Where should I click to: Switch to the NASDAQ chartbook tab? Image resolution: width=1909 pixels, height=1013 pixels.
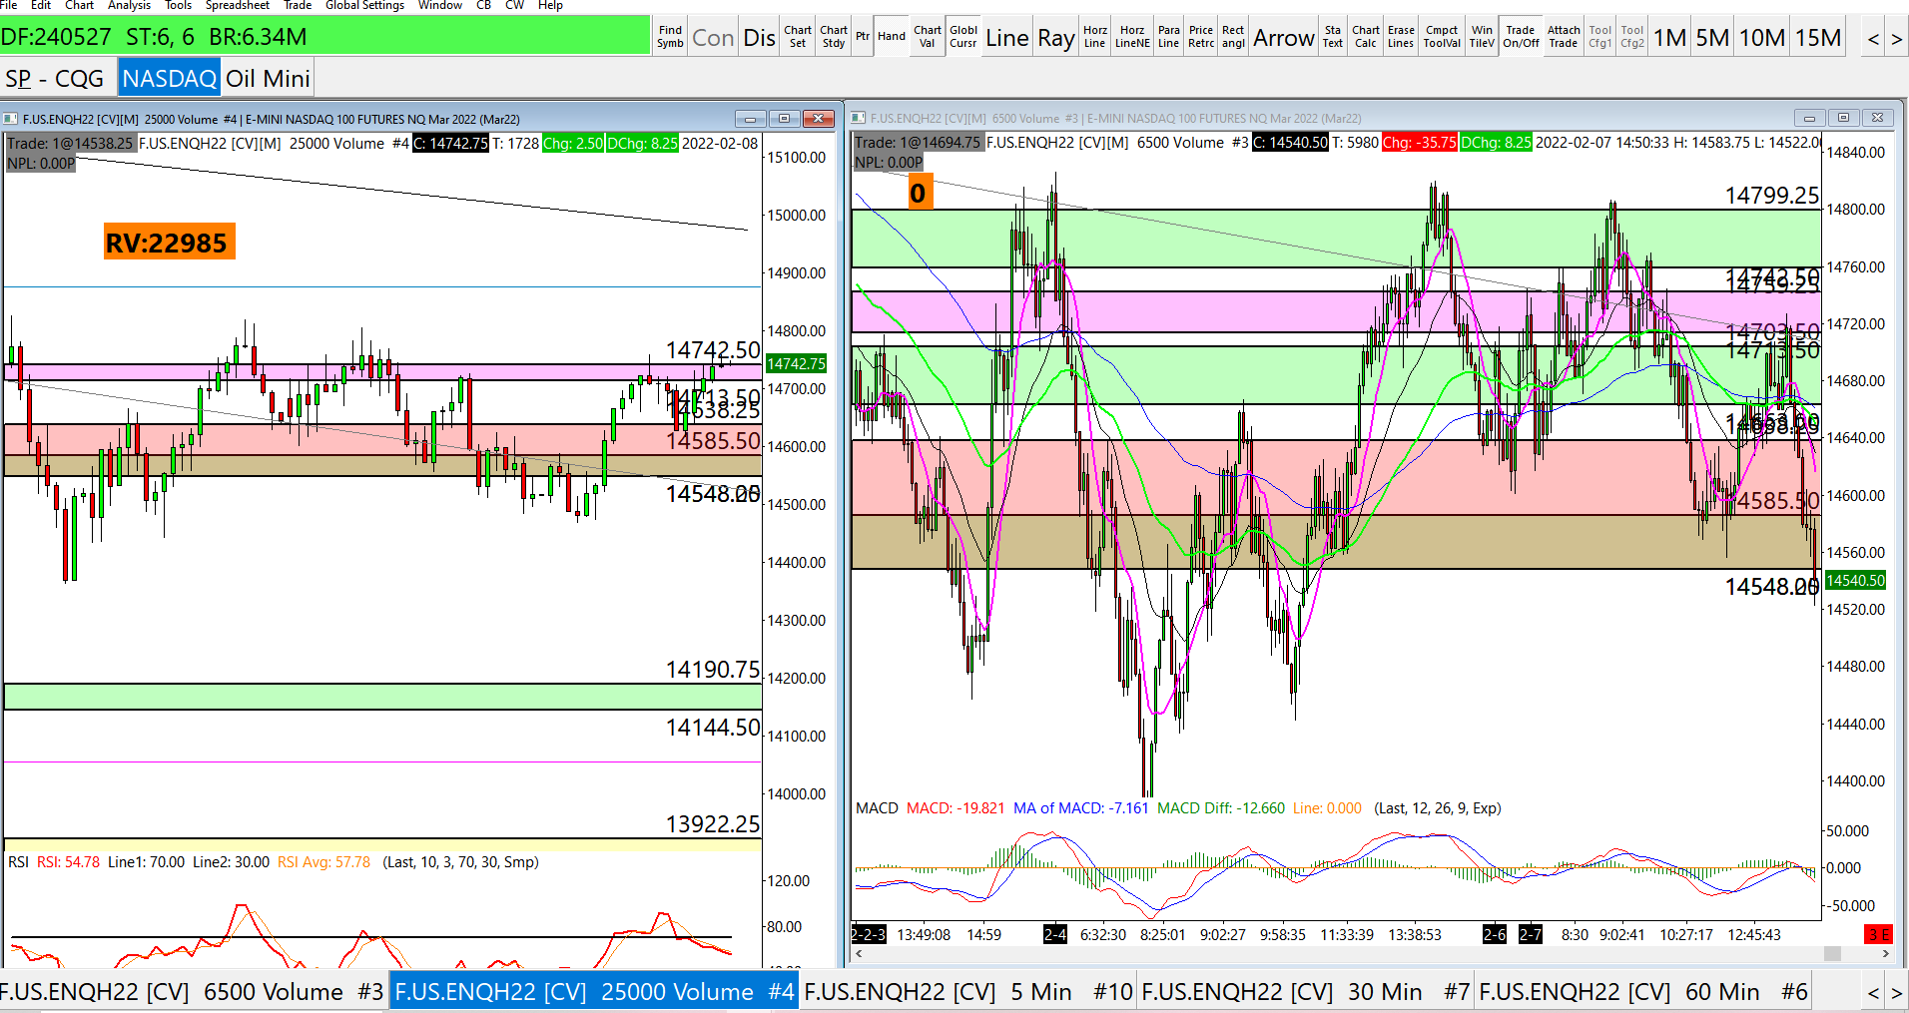coord(169,78)
